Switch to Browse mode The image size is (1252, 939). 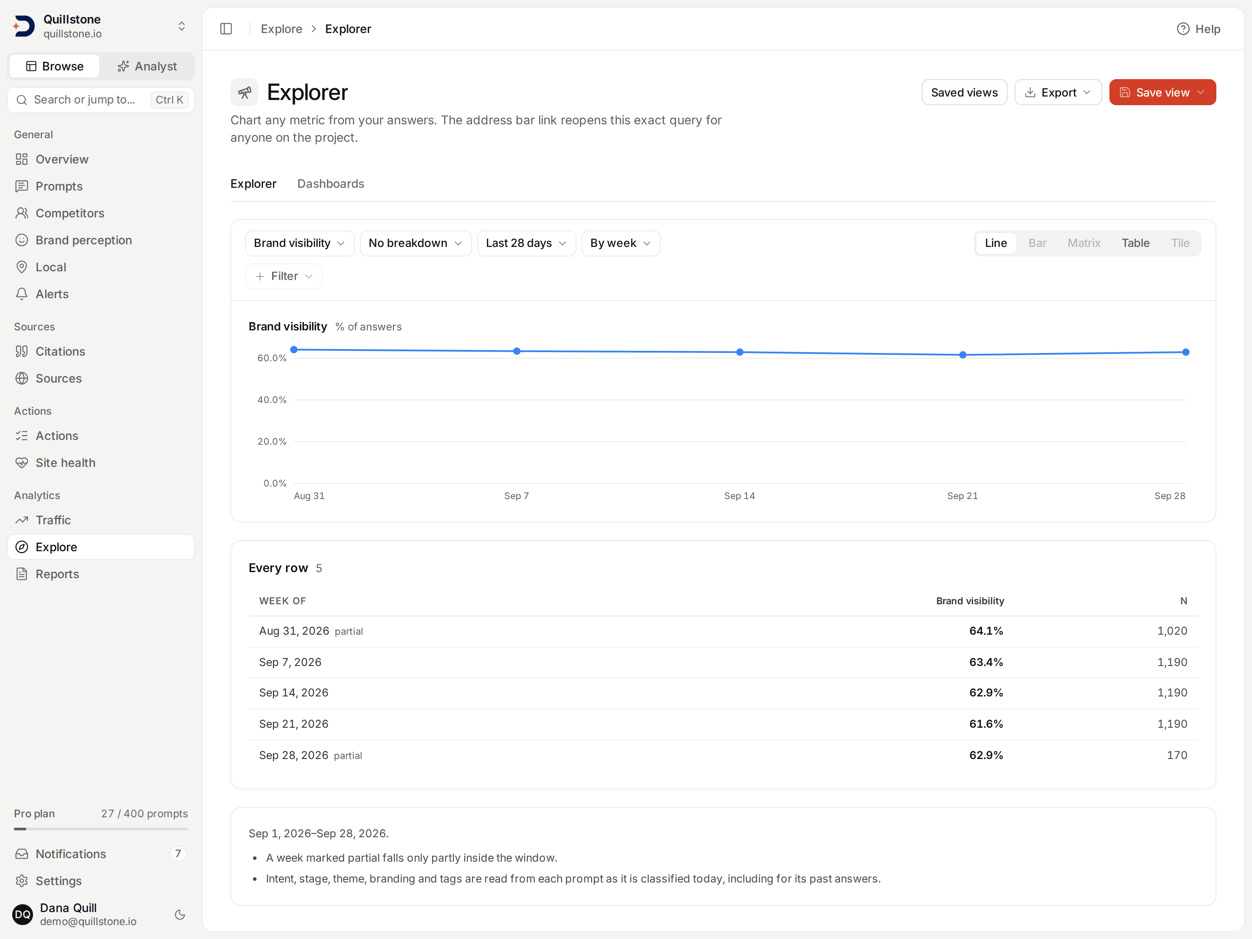(54, 66)
